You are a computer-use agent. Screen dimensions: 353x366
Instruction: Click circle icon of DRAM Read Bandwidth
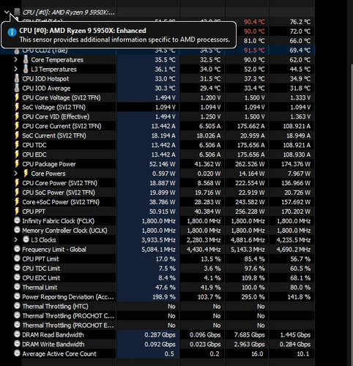pos(17,335)
